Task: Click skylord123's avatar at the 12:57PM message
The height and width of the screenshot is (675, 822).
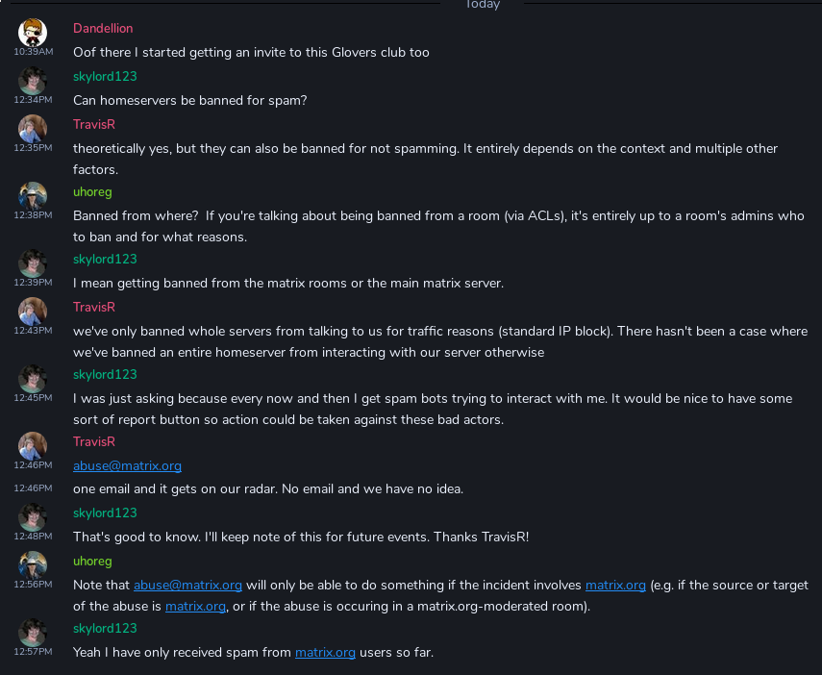Action: (33, 632)
